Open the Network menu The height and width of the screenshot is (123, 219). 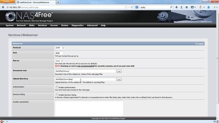[21, 25]
